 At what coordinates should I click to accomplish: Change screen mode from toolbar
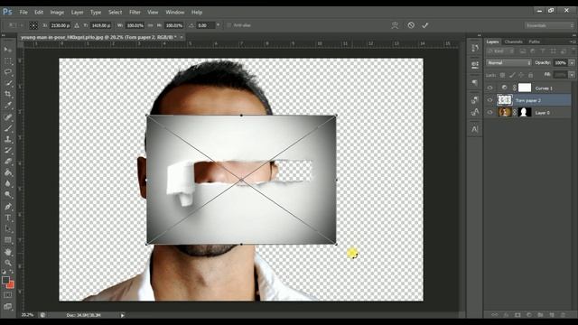(8, 306)
